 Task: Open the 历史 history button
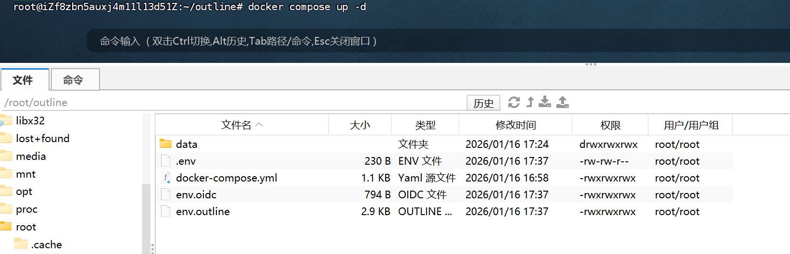click(x=483, y=103)
